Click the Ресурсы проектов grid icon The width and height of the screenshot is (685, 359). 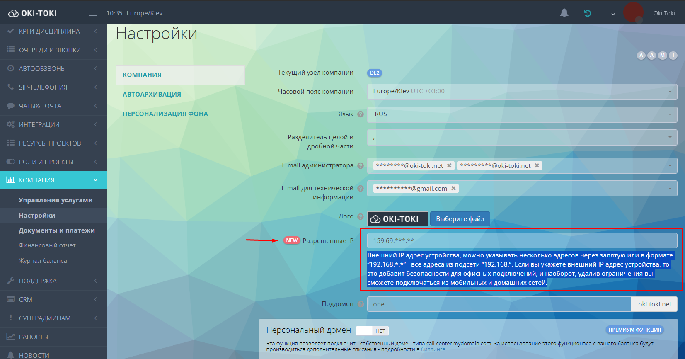(11, 143)
